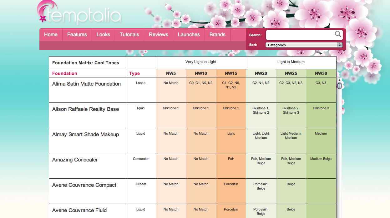
Task: Click the NW15 column header
Action: (x=231, y=73)
